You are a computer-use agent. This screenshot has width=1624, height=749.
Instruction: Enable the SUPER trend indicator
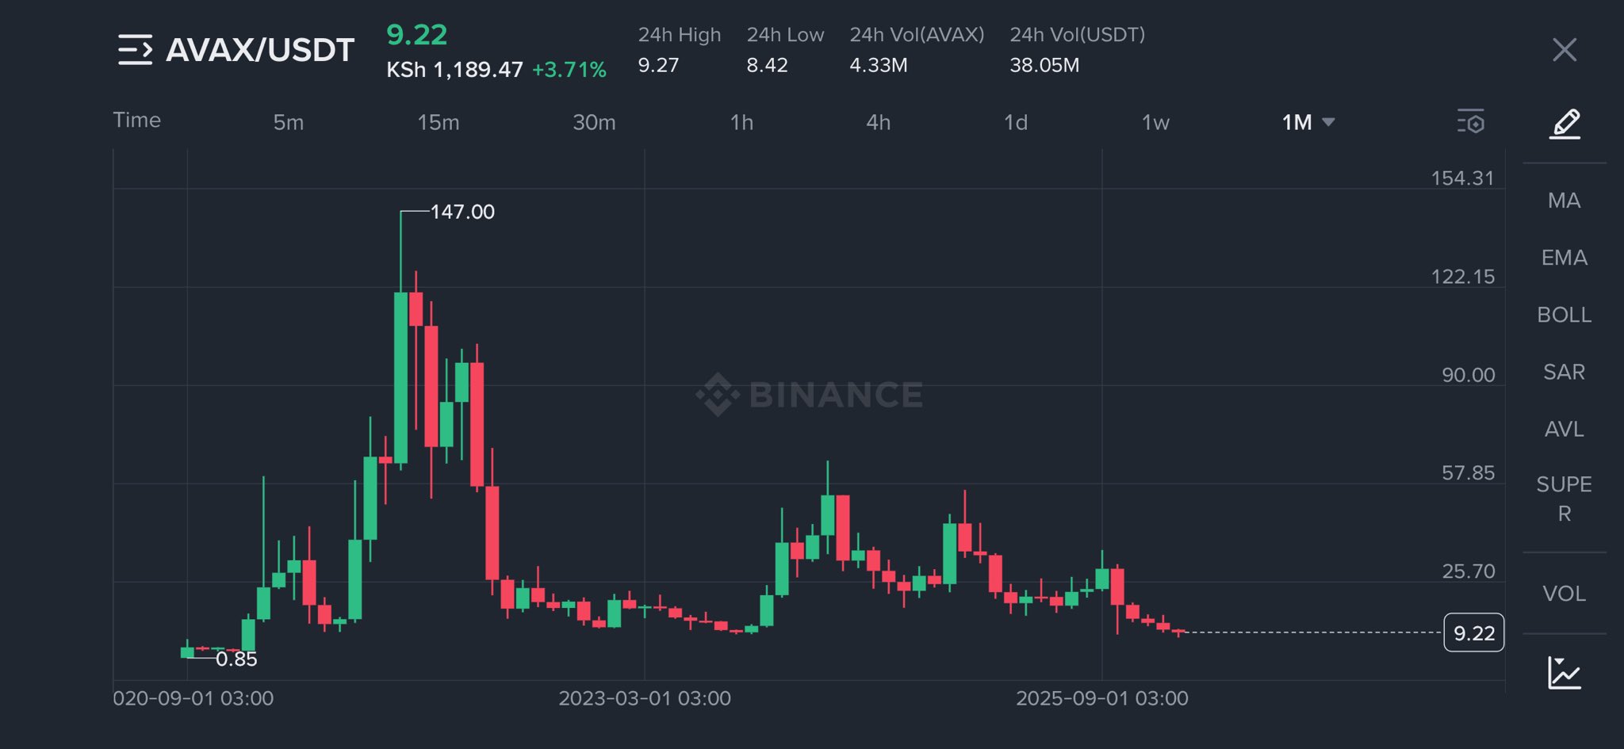1564,499
